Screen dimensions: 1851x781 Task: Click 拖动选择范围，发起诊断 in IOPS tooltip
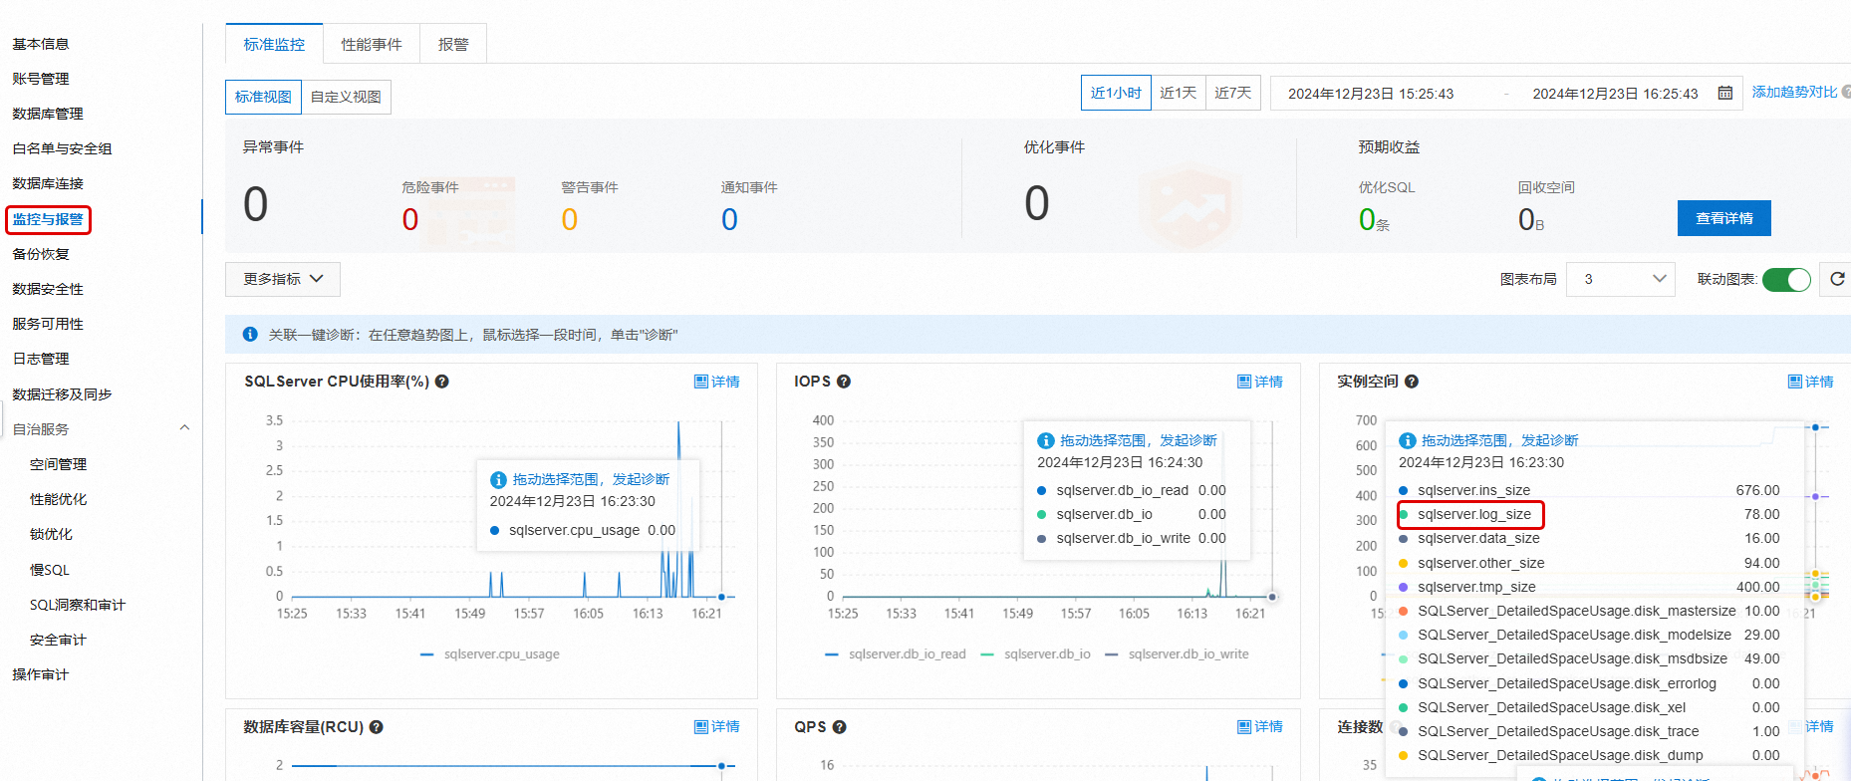point(1139,440)
